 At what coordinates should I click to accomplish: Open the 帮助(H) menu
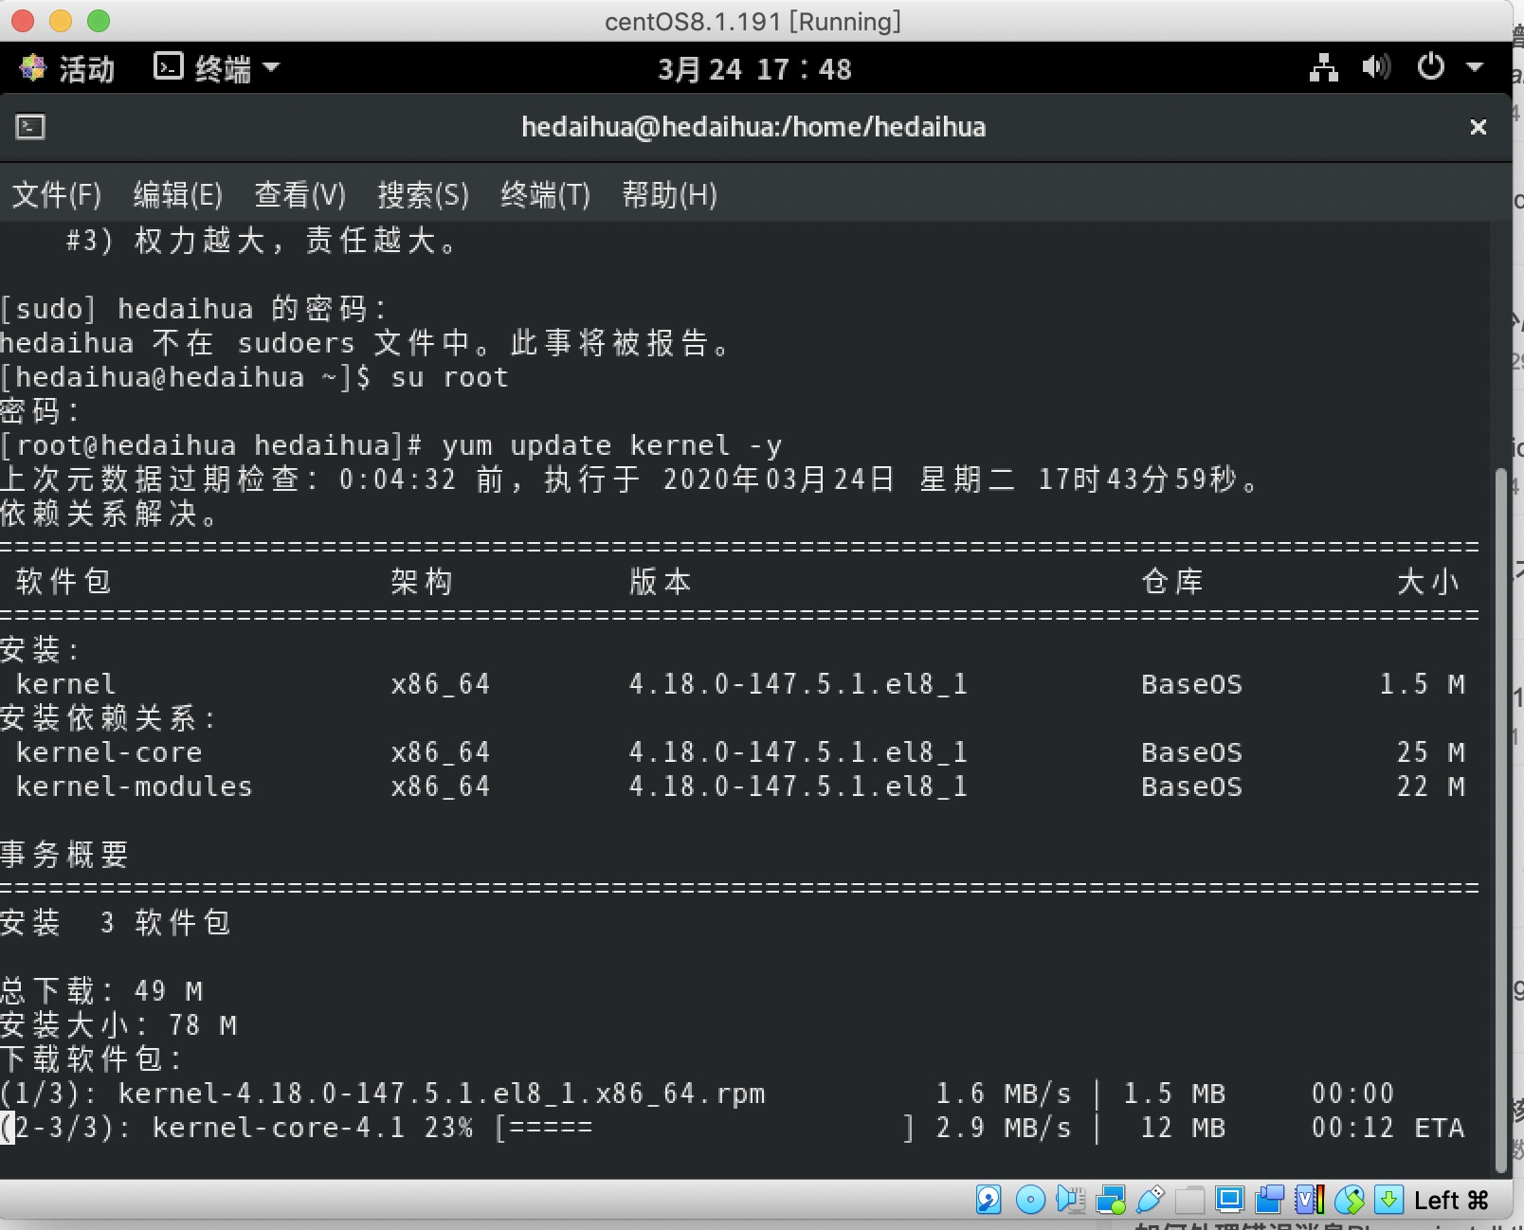pyautogui.click(x=669, y=194)
